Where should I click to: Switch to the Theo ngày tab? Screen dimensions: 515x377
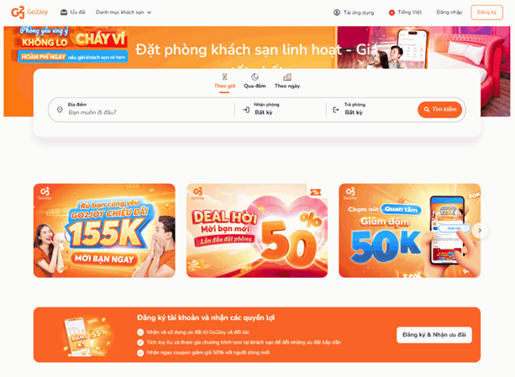(x=287, y=81)
